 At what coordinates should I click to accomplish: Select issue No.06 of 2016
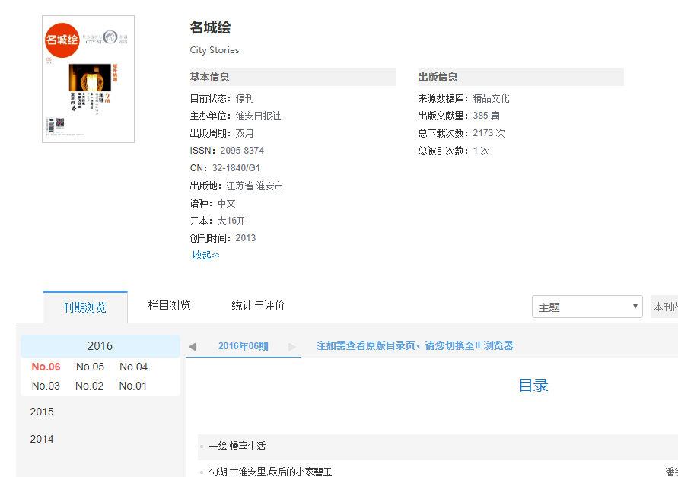click(46, 367)
